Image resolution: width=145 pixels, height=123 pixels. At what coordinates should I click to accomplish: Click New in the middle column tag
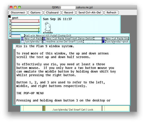click(49, 38)
